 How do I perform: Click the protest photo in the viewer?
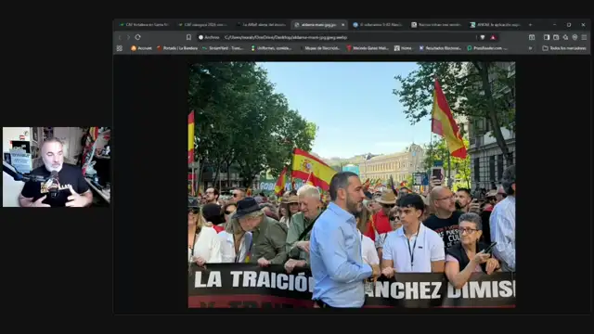coord(352,185)
